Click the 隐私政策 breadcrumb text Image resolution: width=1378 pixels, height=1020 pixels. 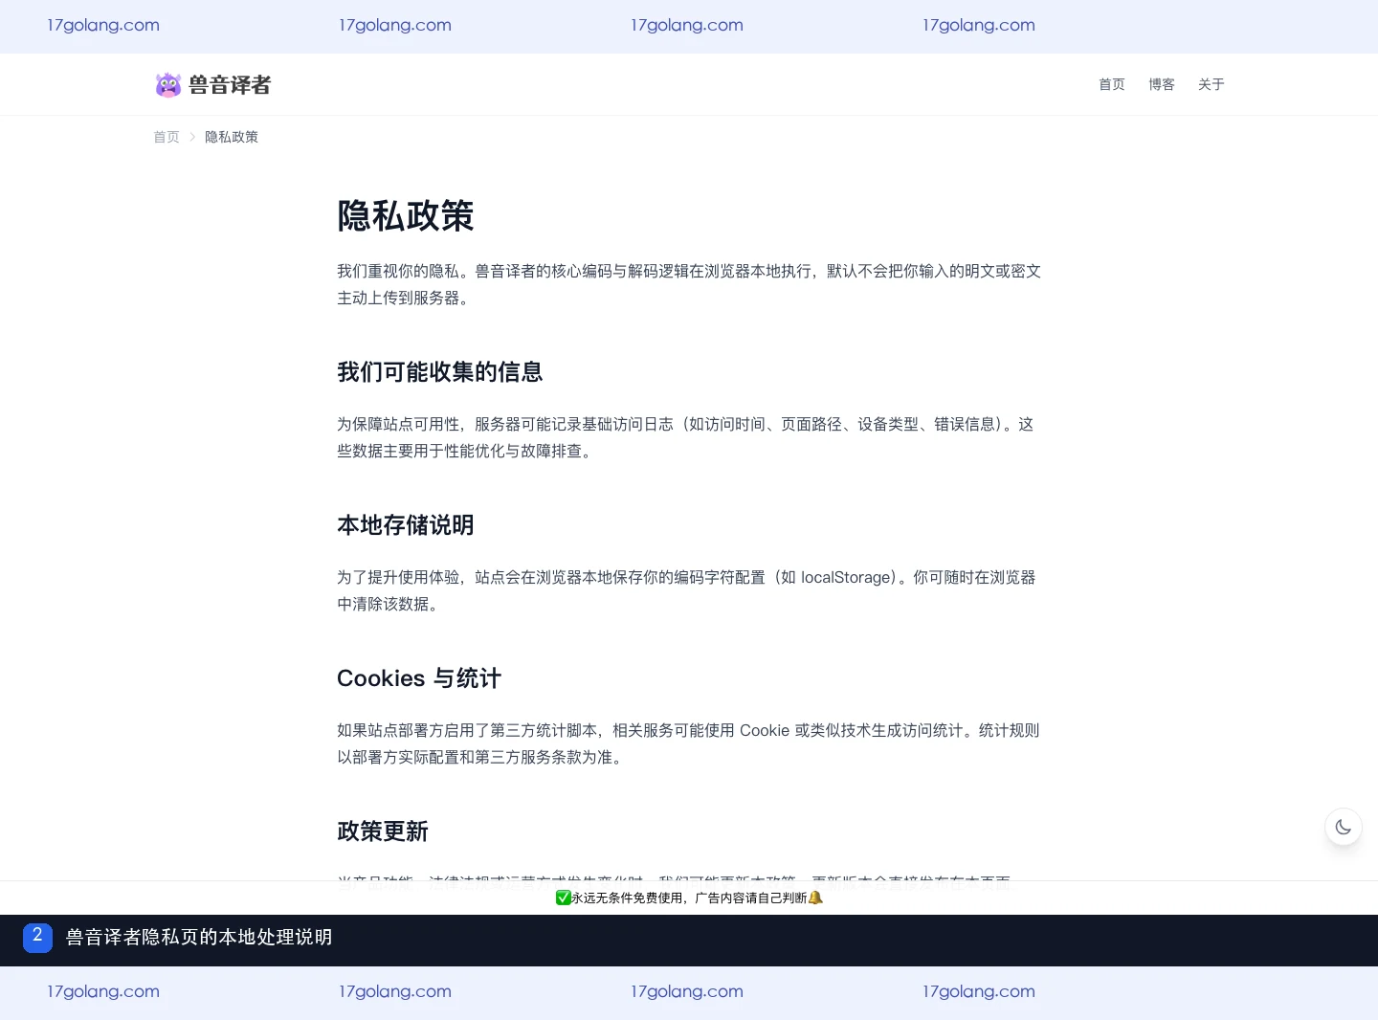232,137
